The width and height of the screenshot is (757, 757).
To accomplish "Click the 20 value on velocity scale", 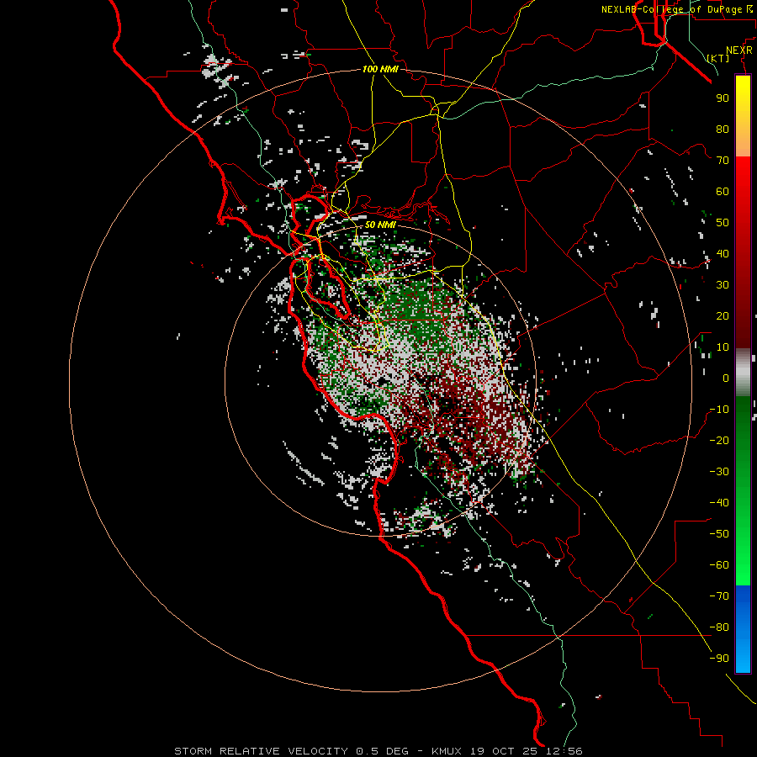I will [723, 316].
